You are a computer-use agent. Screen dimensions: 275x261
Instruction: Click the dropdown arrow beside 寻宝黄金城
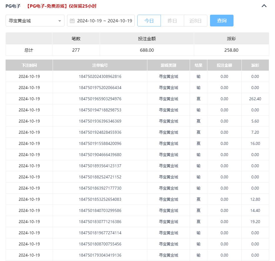coord(60,21)
